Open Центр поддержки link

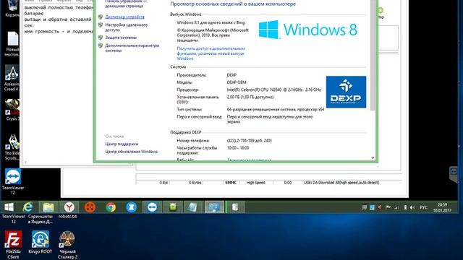click(122, 144)
